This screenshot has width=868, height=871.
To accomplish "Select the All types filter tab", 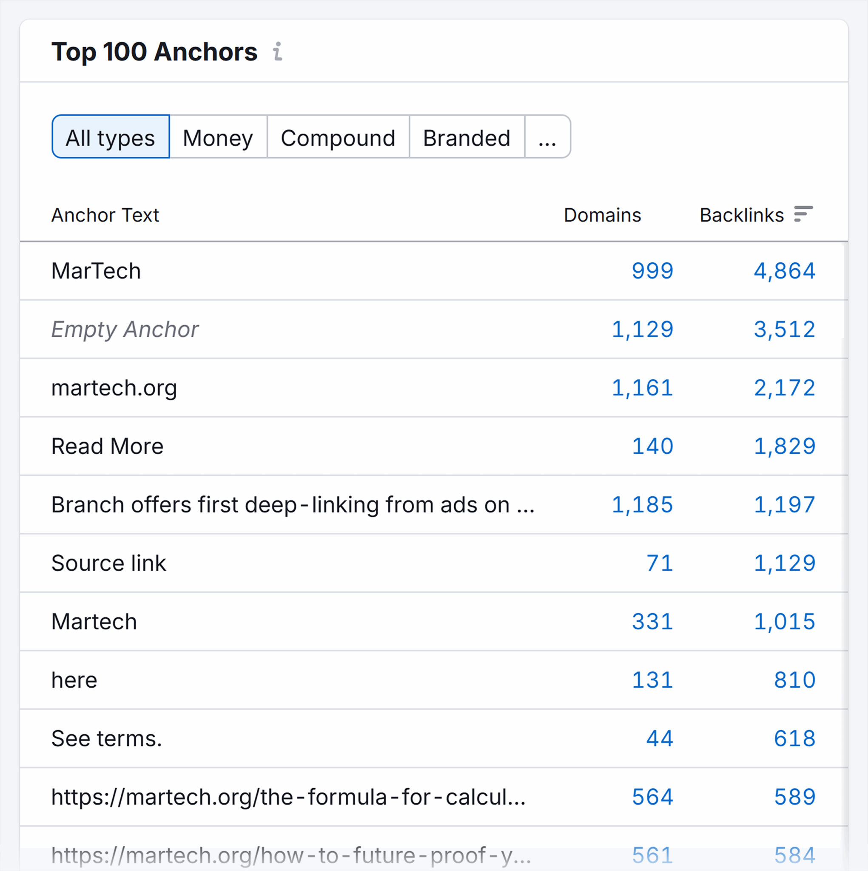I will 110,138.
